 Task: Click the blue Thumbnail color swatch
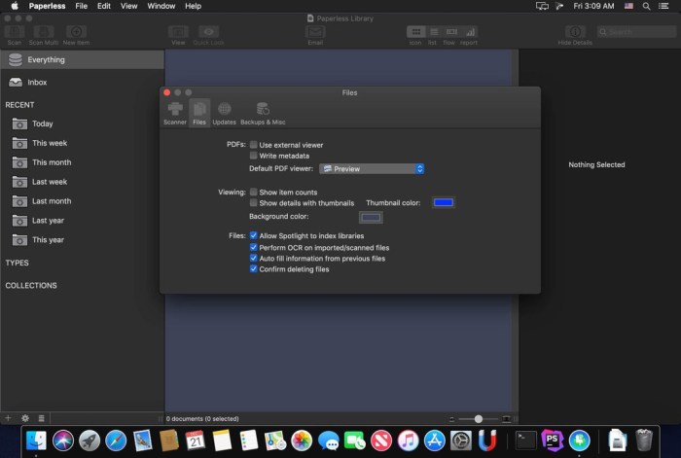tap(444, 202)
